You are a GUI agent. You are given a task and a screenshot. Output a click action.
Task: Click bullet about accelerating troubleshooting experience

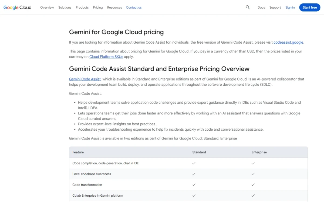pyautogui.click(x=171, y=130)
